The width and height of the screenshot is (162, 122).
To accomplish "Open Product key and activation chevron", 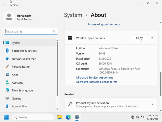I will tap(152, 104).
